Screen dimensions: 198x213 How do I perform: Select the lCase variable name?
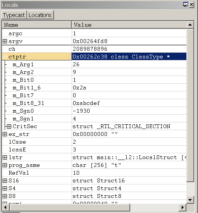17,142
